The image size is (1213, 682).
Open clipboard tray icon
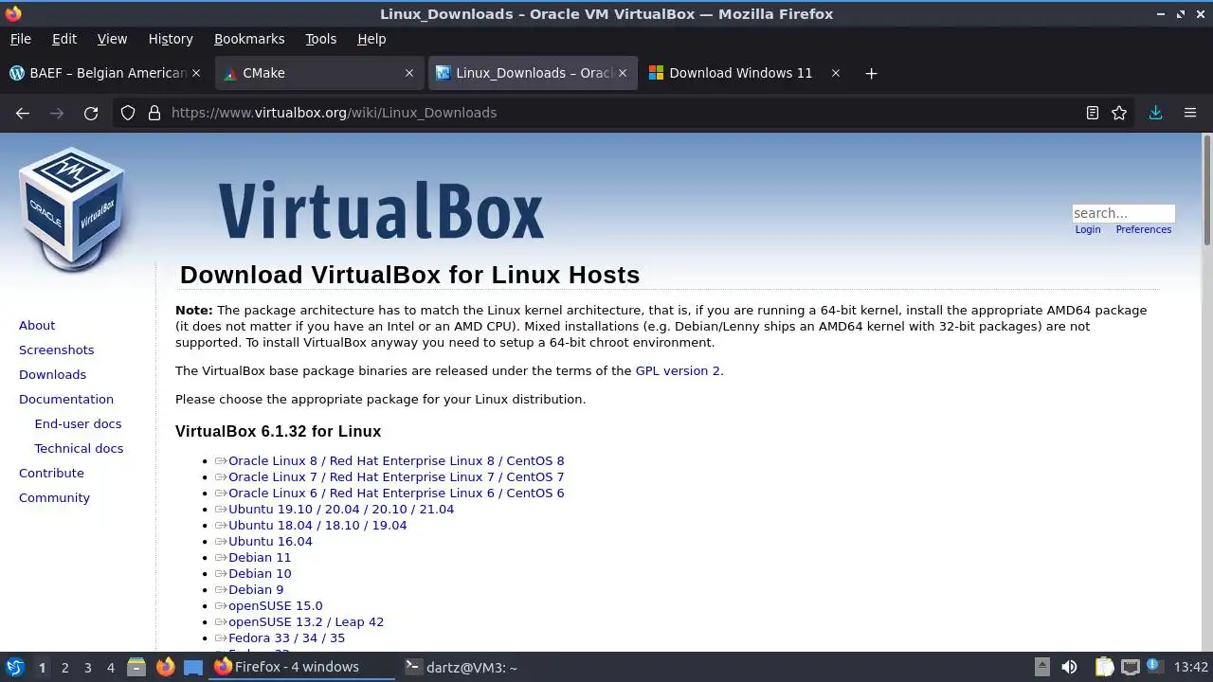click(1104, 667)
